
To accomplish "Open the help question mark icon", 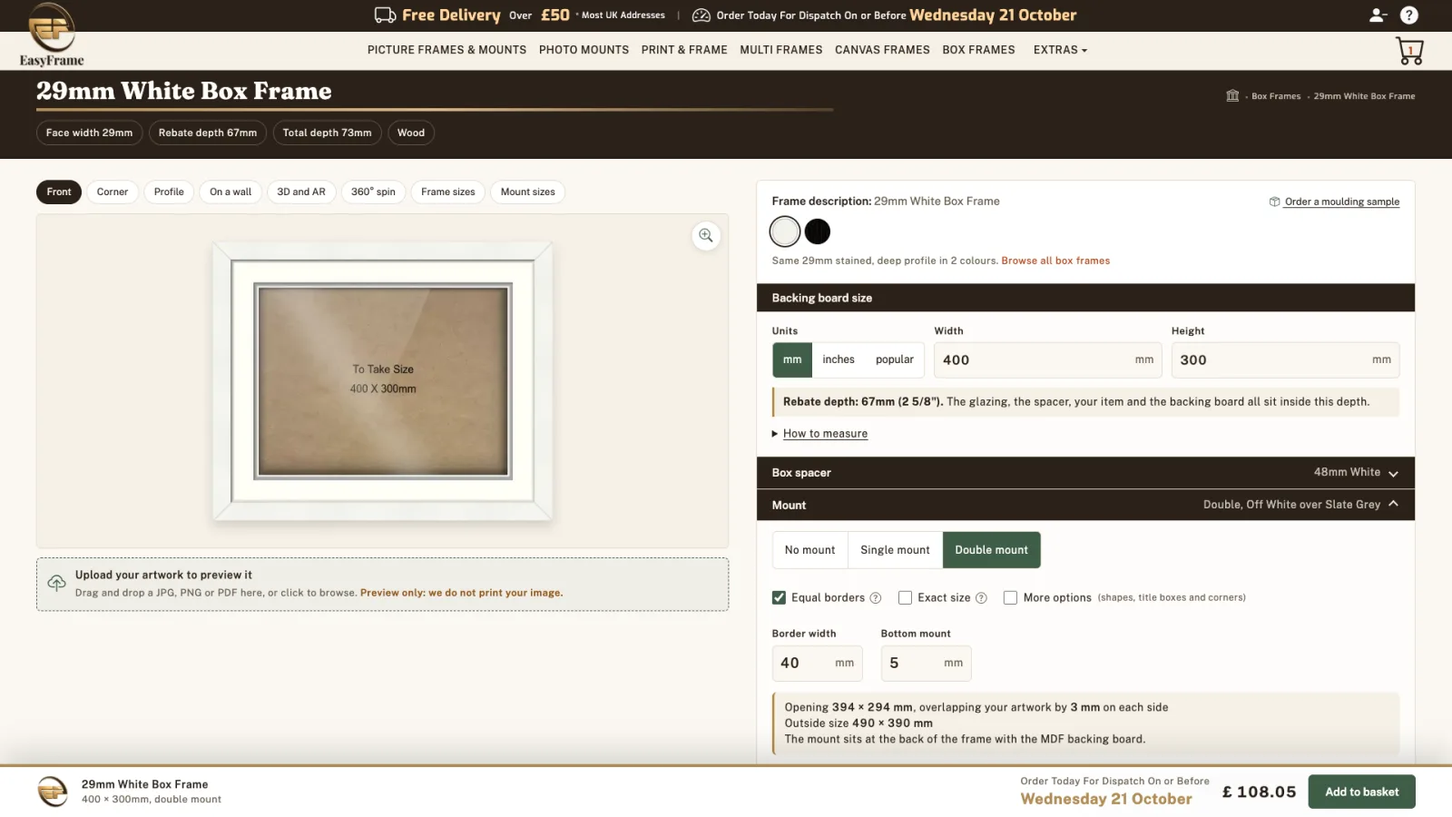I will click(x=1408, y=15).
